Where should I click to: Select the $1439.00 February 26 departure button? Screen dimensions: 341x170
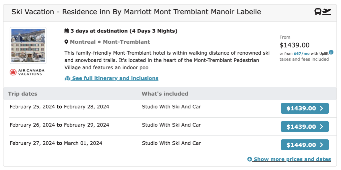point(305,127)
